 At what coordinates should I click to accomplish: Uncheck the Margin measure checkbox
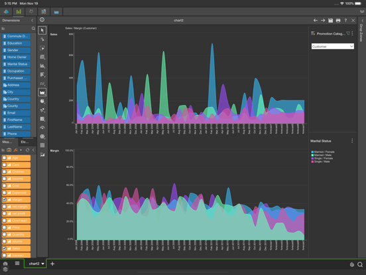tap(4, 199)
